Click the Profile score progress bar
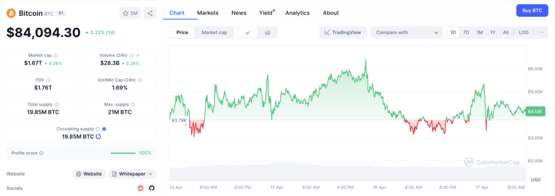This screenshot has height=196, width=555. coord(123,153)
